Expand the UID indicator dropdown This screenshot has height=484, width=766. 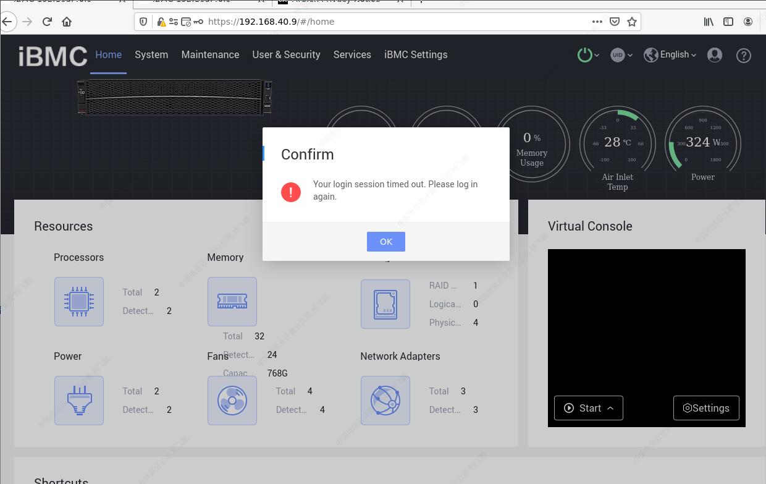coord(621,55)
